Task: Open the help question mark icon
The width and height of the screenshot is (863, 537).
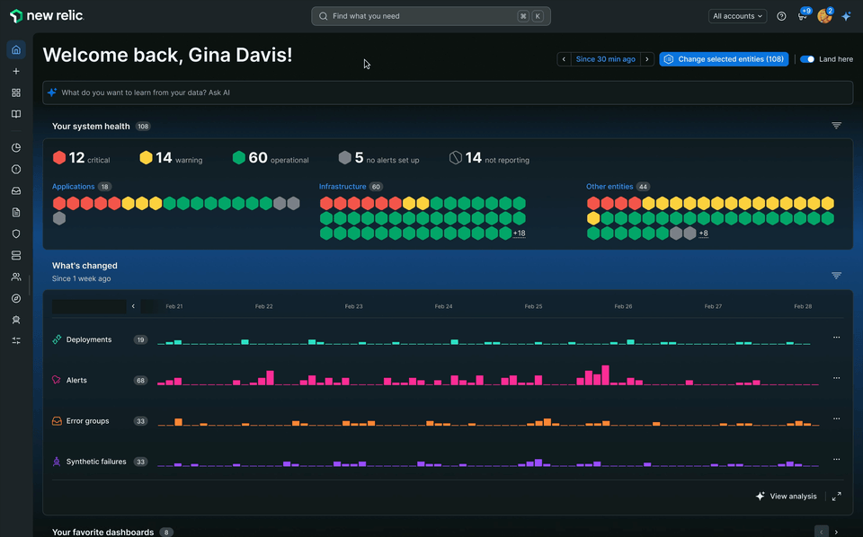Action: click(x=781, y=15)
